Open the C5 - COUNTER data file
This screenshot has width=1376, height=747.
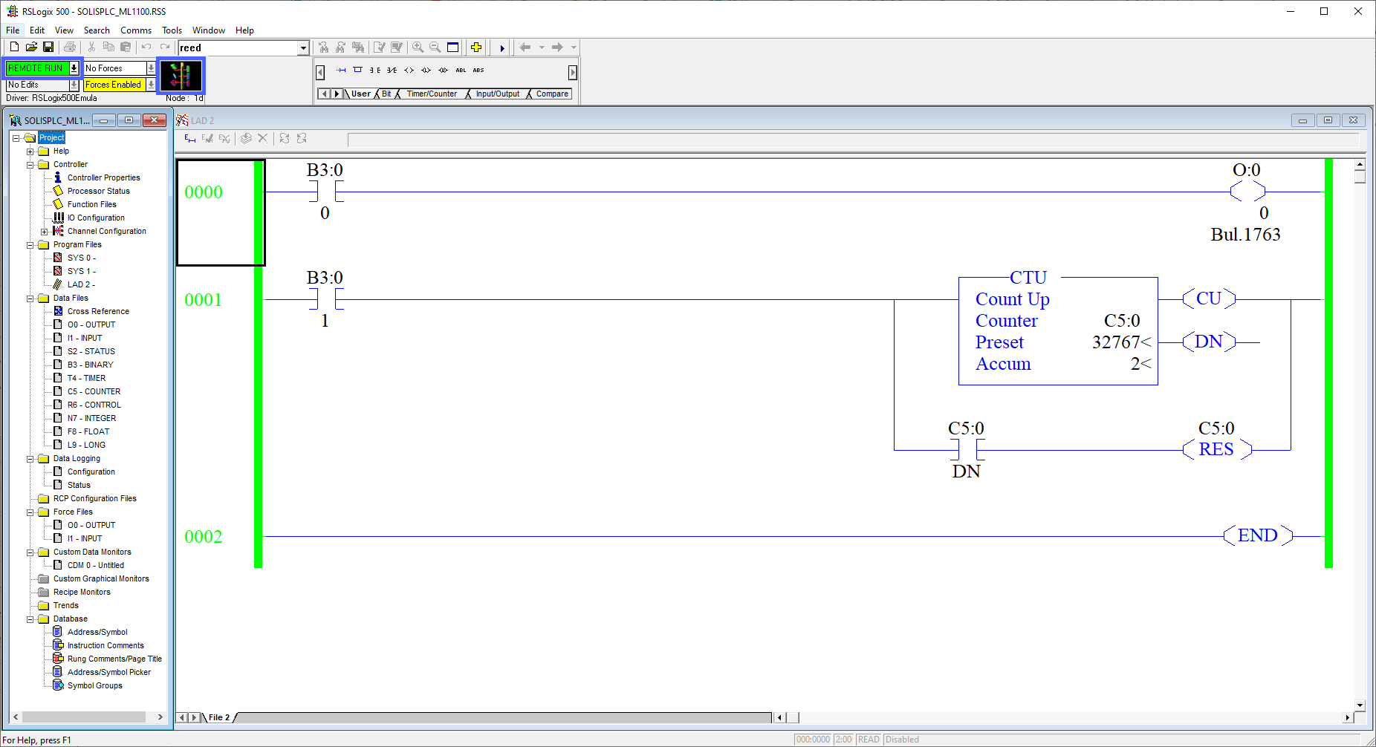(x=94, y=391)
